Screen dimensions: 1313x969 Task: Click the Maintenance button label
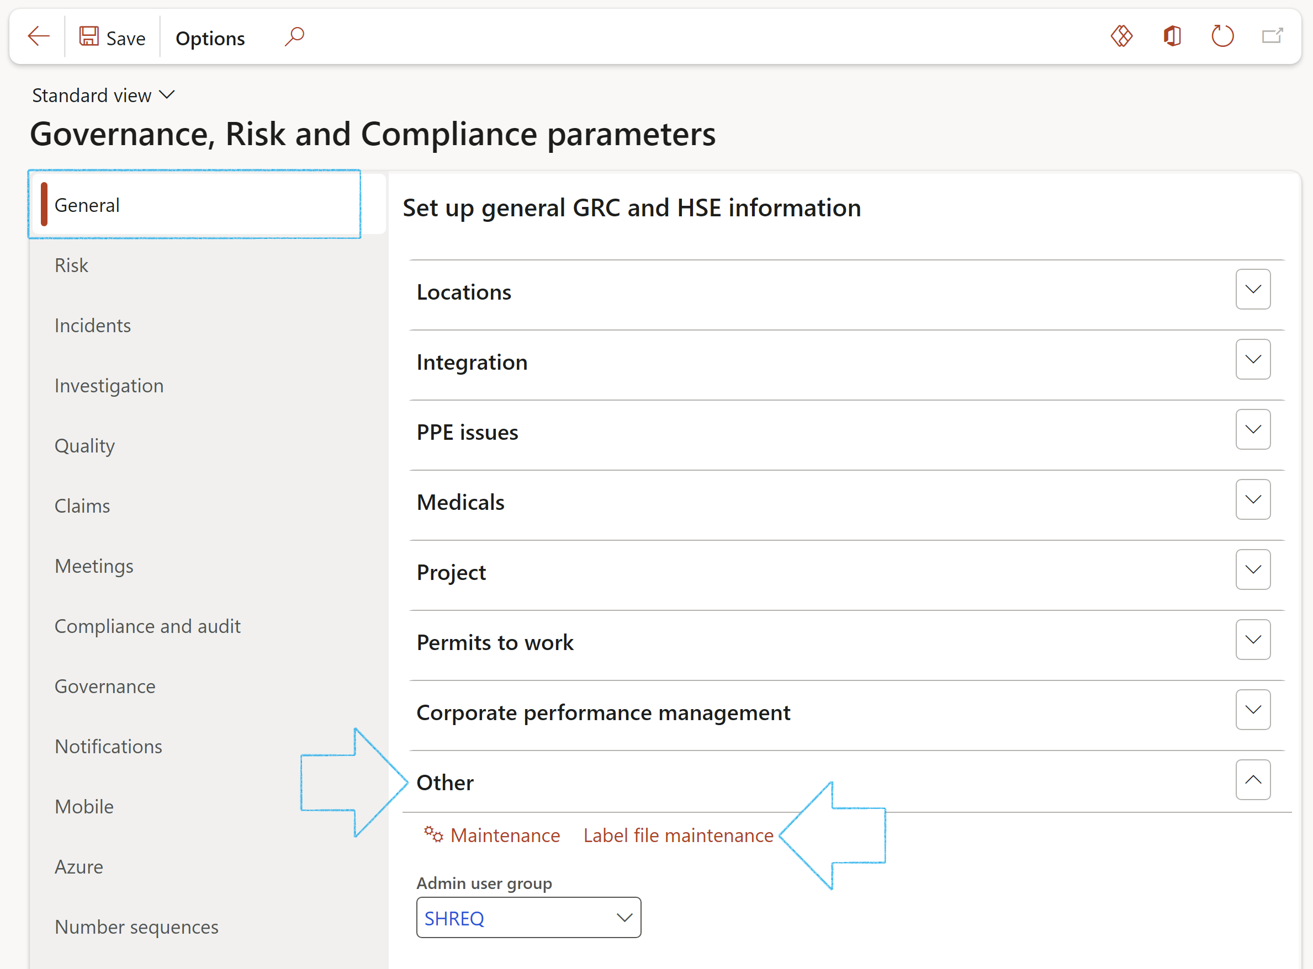tap(505, 835)
